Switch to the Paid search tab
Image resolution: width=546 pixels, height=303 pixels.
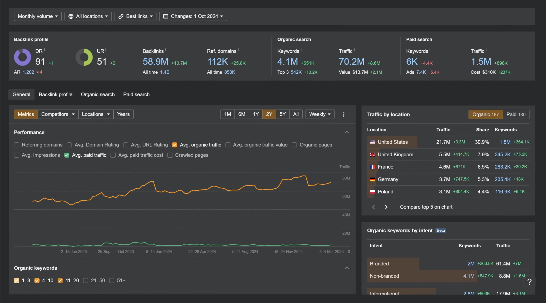(x=136, y=94)
